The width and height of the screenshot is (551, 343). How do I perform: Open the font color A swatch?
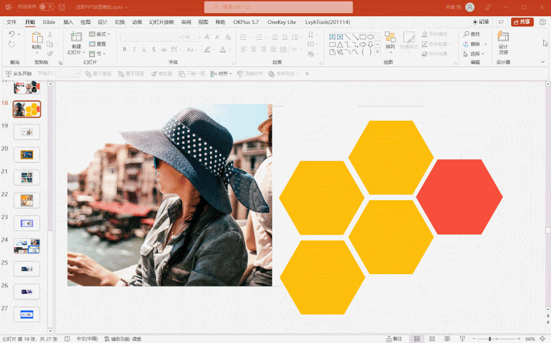coord(222,49)
